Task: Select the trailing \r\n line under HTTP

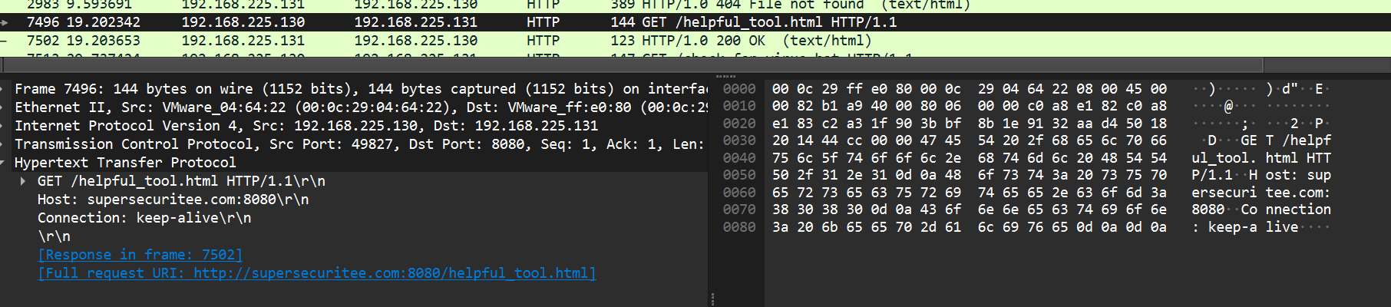Action: point(54,236)
